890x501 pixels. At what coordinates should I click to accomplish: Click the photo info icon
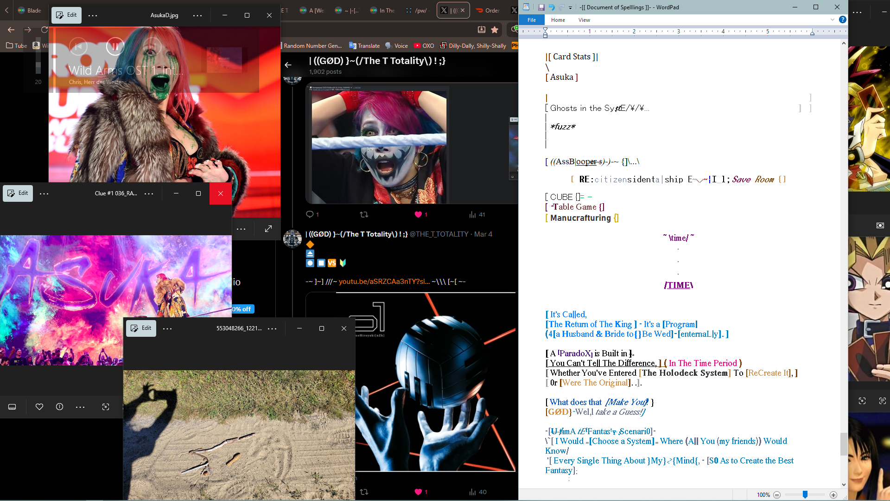[x=59, y=407]
